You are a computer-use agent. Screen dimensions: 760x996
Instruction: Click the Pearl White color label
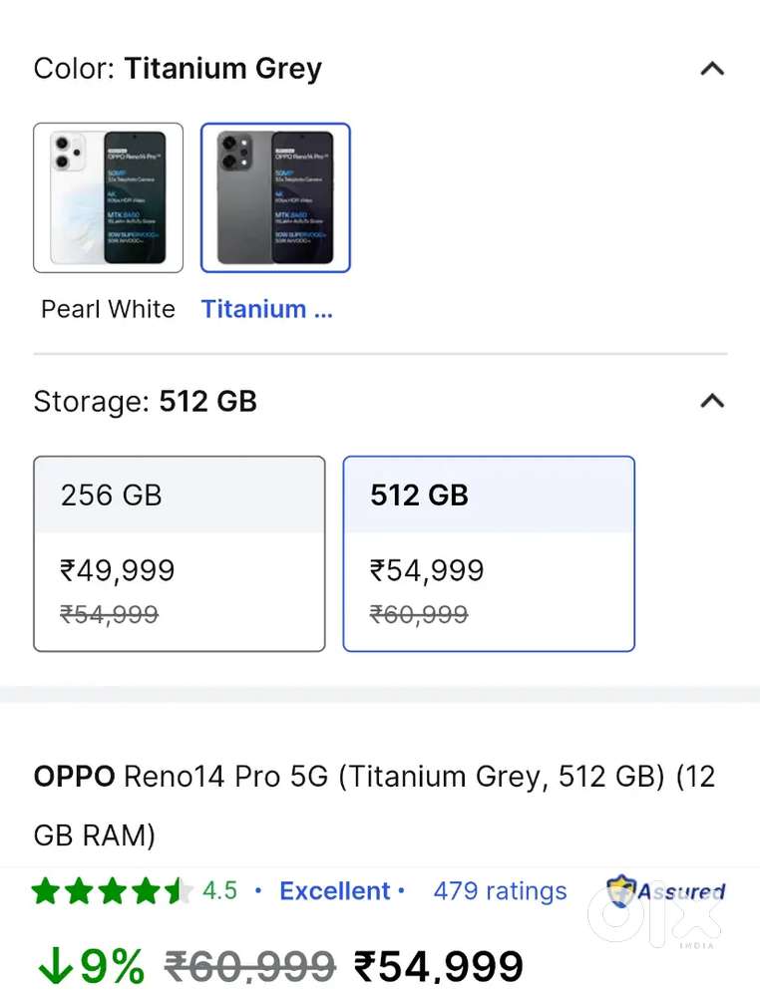(108, 309)
